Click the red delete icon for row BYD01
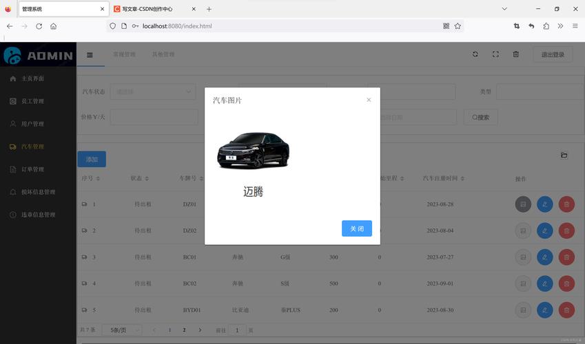This screenshot has width=585, height=344. (x=566, y=310)
